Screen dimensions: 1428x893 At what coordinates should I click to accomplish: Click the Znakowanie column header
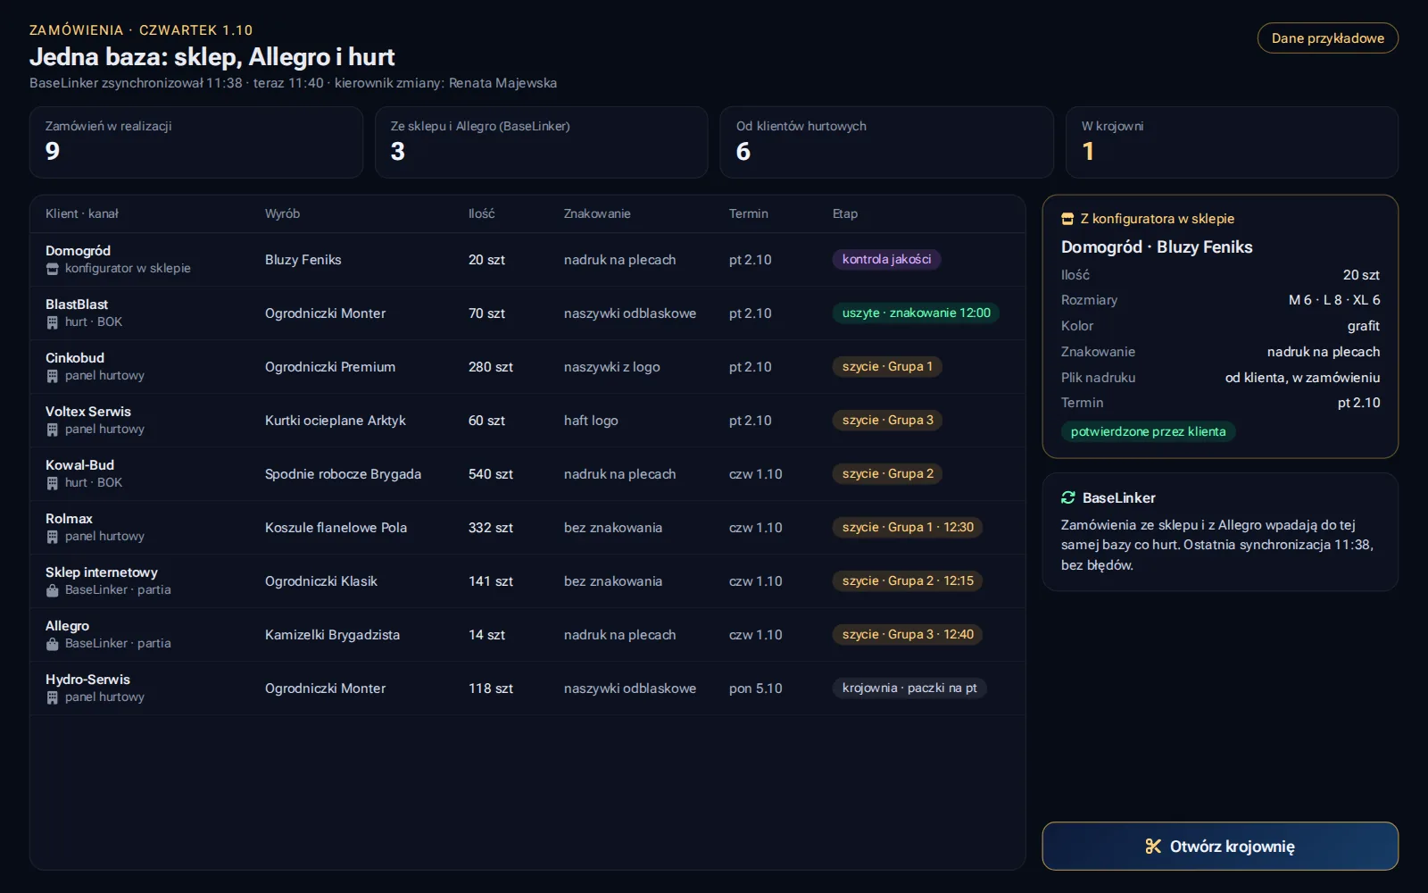[597, 213]
